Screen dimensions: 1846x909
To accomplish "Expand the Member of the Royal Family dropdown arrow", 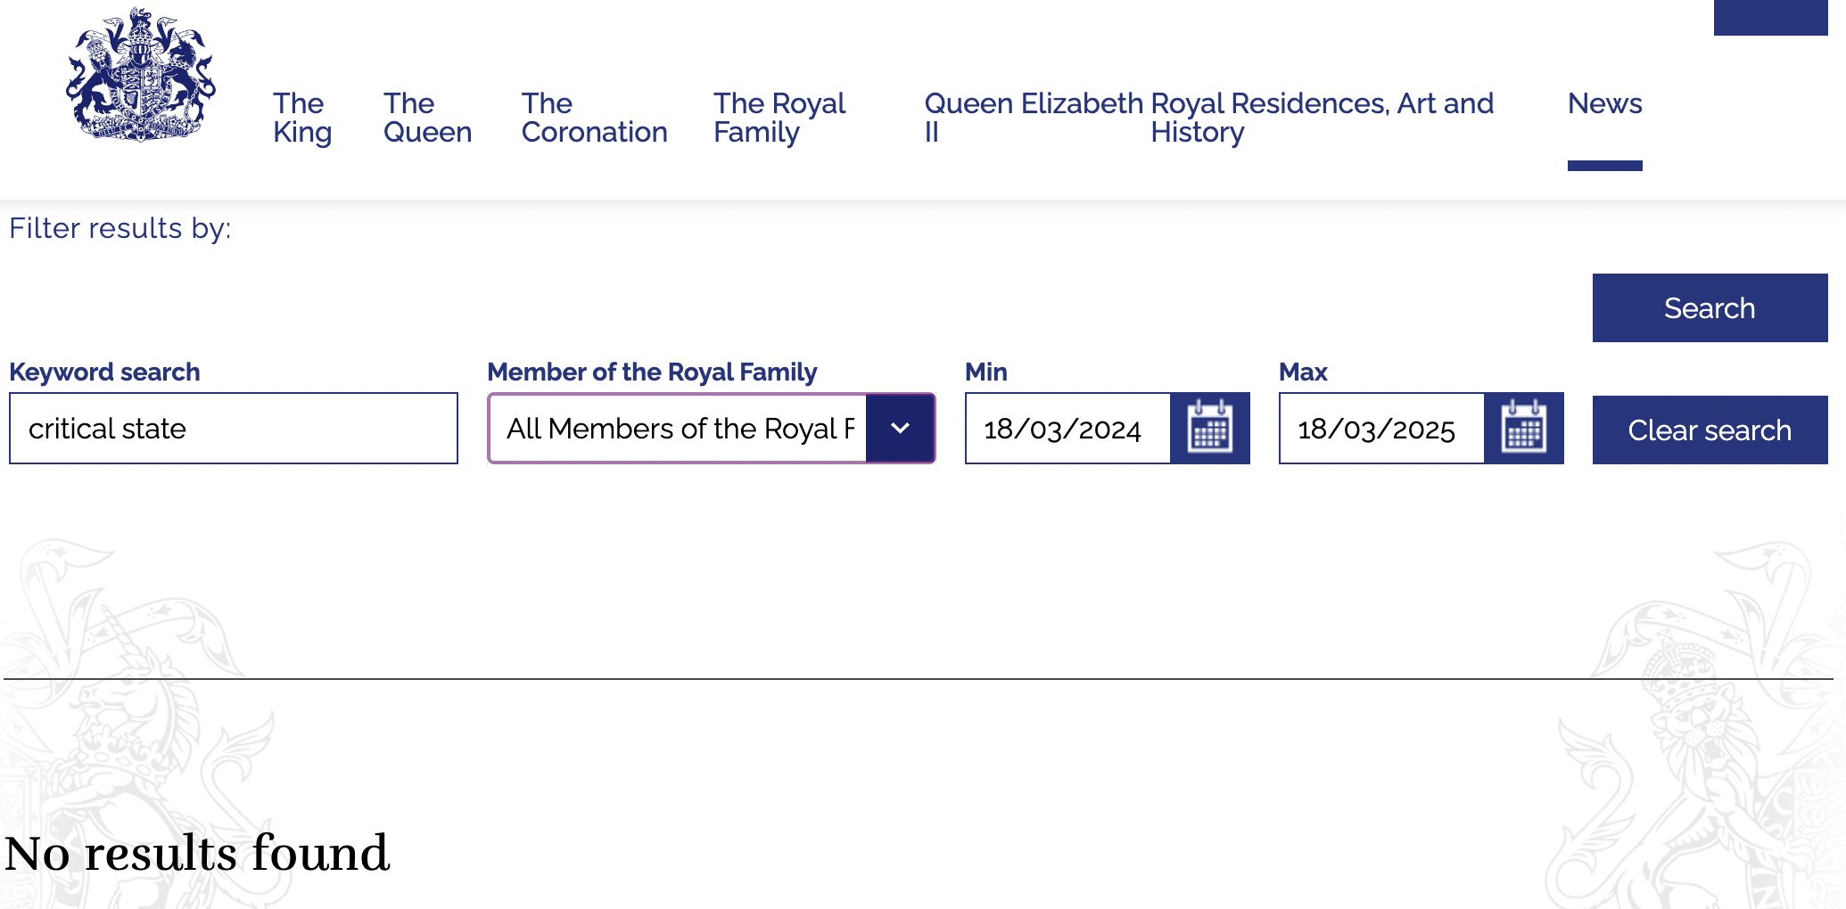I will click(900, 428).
